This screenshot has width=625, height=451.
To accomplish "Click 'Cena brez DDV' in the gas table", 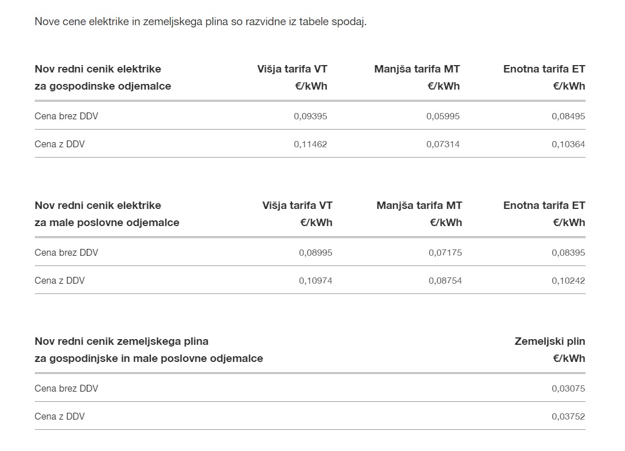I will tap(66, 388).
